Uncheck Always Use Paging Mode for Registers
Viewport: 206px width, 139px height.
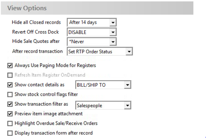(x=10, y=65)
